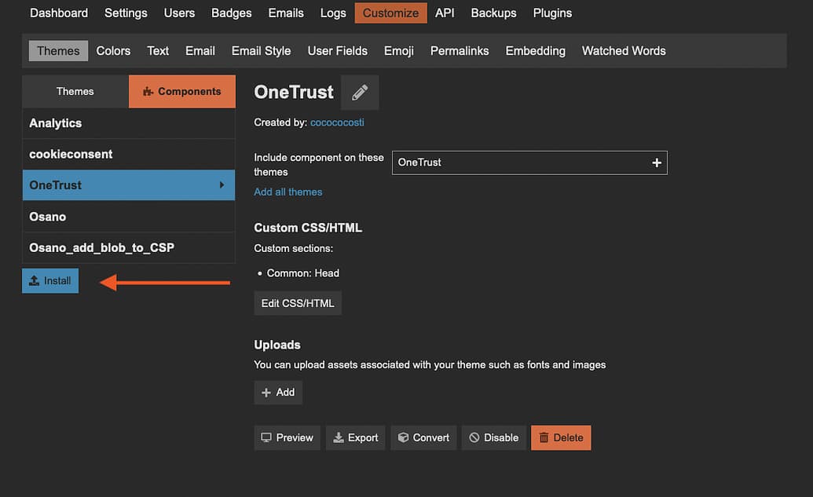Click the Disable component button
The height and width of the screenshot is (497, 813).
click(x=493, y=438)
